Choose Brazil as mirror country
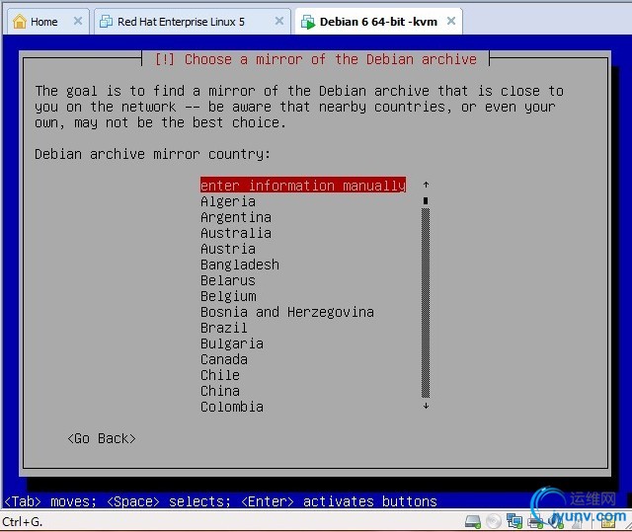Screen dimensions: 632x532 coord(224,328)
